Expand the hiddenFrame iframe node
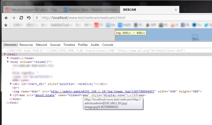The width and height of the screenshot is (212, 125). point(11,95)
